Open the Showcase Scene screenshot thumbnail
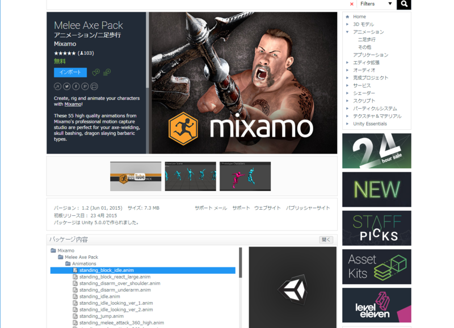 pyautogui.click(x=190, y=176)
